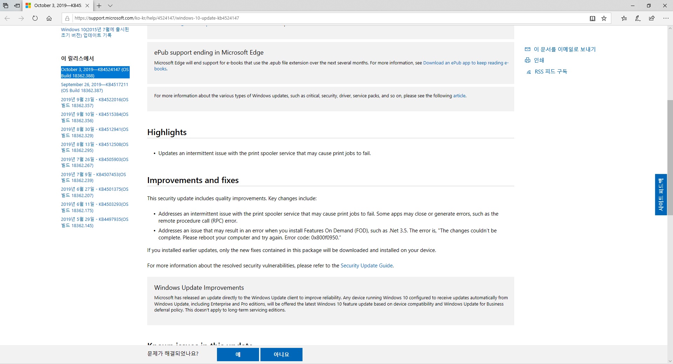The height and width of the screenshot is (364, 673).
Task: Click the Share page icon
Action: point(652,18)
